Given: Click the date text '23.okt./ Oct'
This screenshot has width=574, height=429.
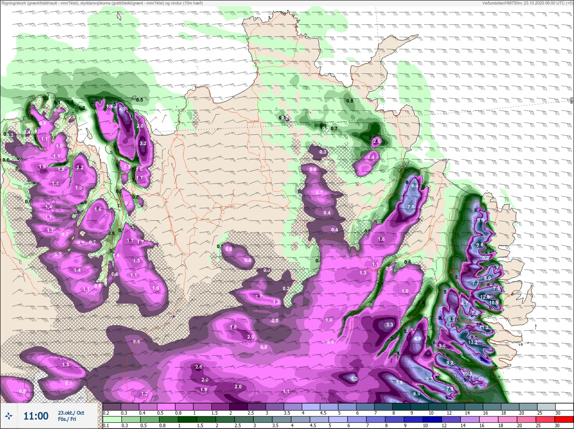Looking at the screenshot, I should [70, 413].
